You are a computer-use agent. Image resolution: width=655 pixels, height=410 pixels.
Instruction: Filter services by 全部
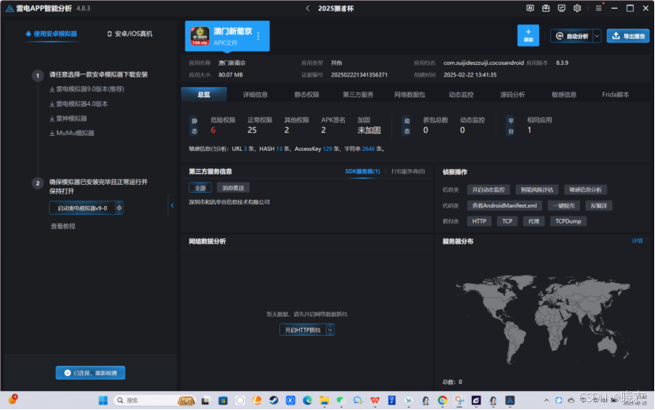click(200, 188)
